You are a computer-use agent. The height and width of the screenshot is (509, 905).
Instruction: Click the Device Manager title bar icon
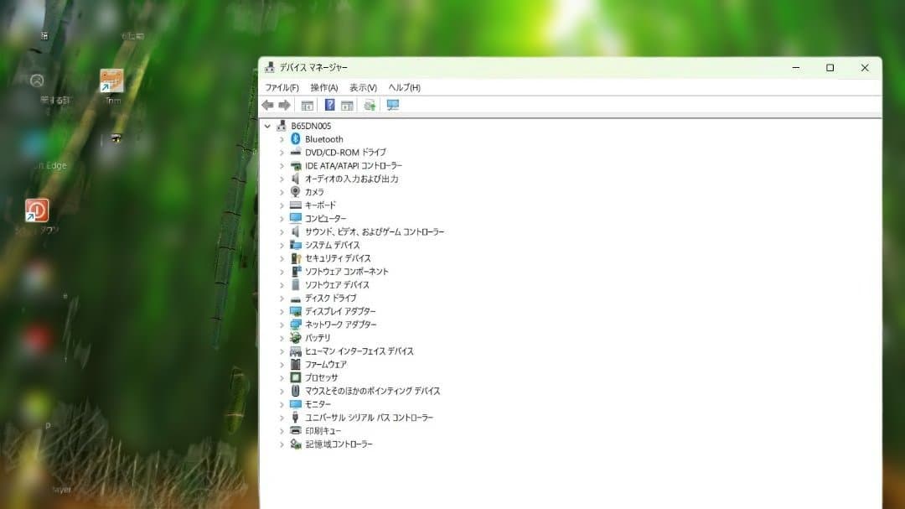pos(270,67)
